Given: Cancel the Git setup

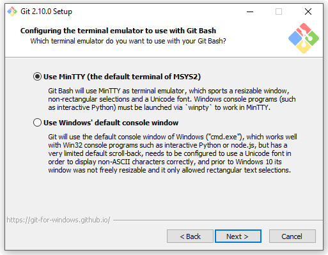Looking at the screenshot, I should coord(292,236).
